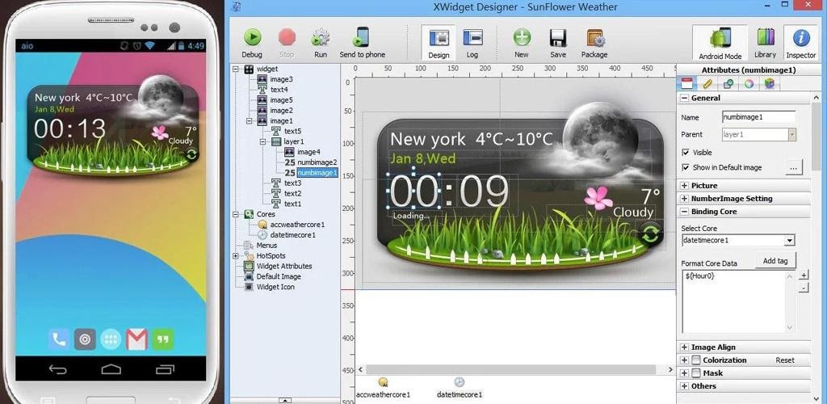Open the Inspector panel
Image resolution: width=827 pixels, height=404 pixels.
801,42
